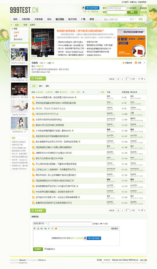Expand the 论坛 breadcrumb dropdown

[x=18, y=25]
